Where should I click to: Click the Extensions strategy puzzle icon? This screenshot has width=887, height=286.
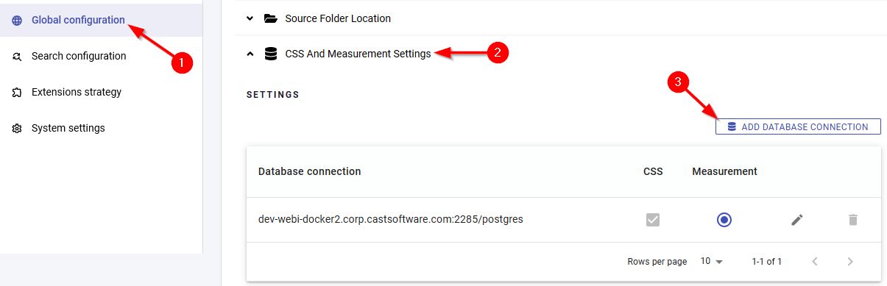pyautogui.click(x=17, y=93)
